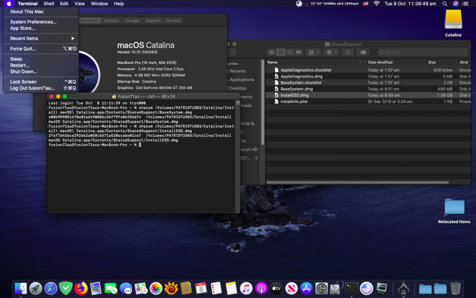476x298 pixels.
Task: Open Finder action gear dropdown
Action: click(x=331, y=52)
